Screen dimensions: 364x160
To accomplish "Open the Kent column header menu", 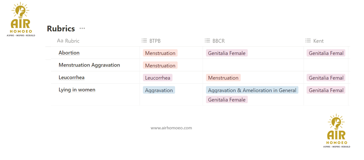I will [318, 41].
